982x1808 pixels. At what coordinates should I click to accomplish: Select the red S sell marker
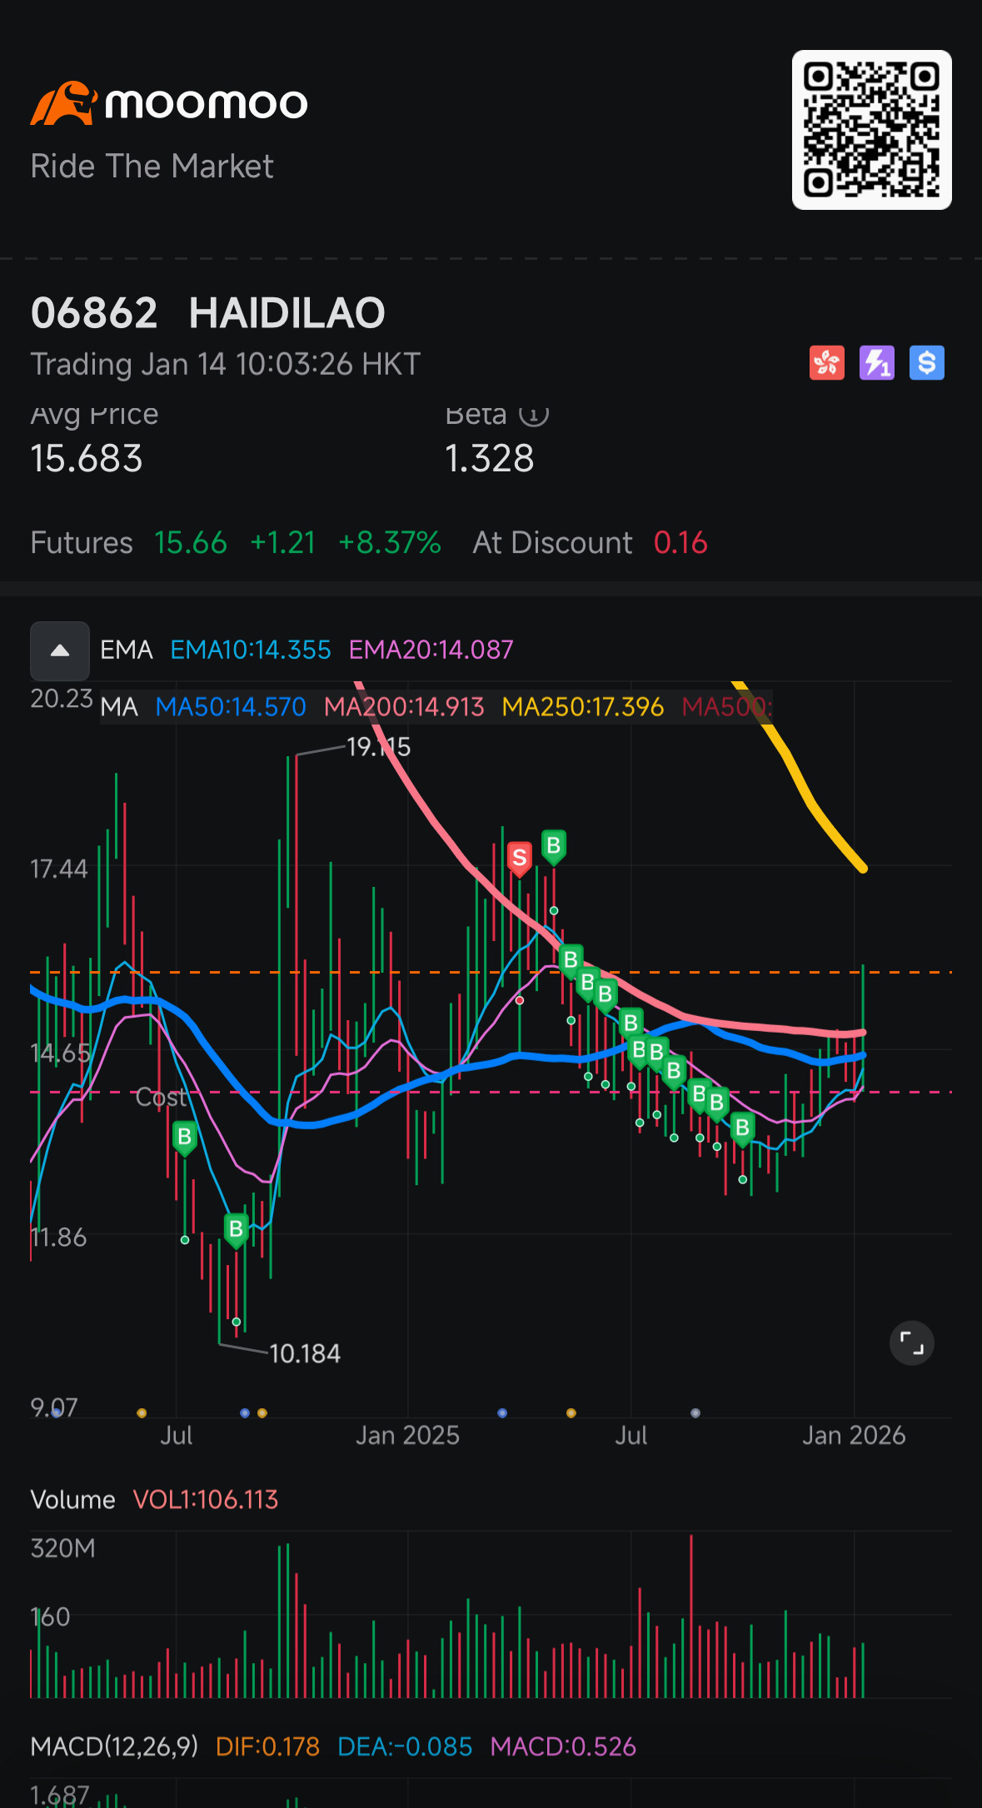(520, 857)
